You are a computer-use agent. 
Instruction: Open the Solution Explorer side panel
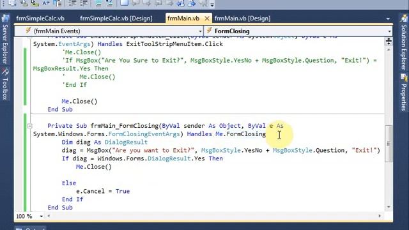click(x=404, y=43)
